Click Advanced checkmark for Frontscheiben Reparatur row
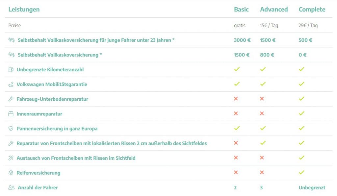The height and width of the screenshot is (196, 337). tap(263, 143)
